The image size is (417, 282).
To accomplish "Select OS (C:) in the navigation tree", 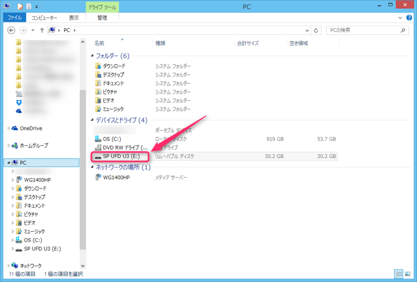I will [x=33, y=240].
